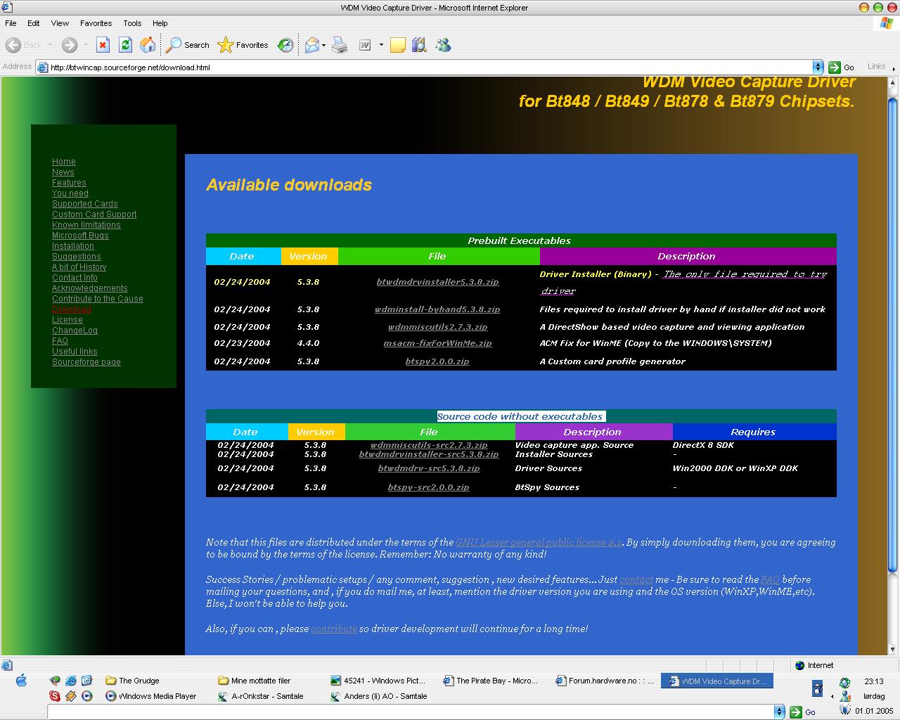
Task: Open the Mail button dropdown arrow
Action: coord(323,45)
